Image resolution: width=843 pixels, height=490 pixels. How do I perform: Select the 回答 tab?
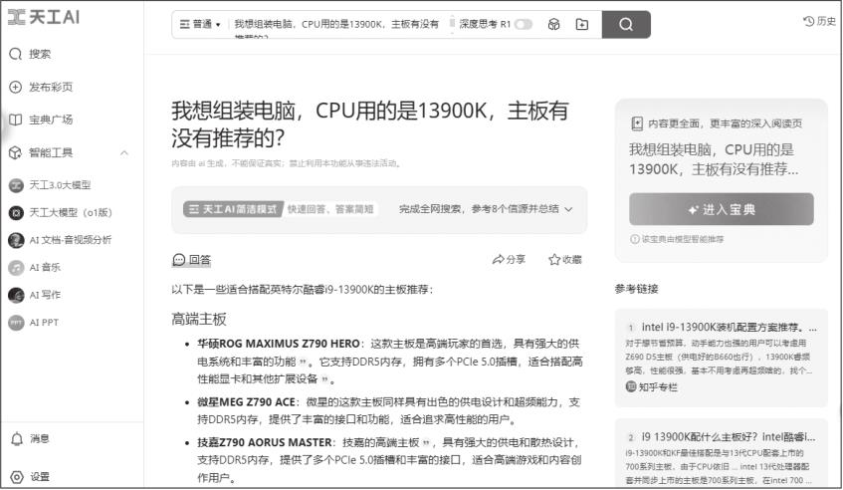[192, 260]
